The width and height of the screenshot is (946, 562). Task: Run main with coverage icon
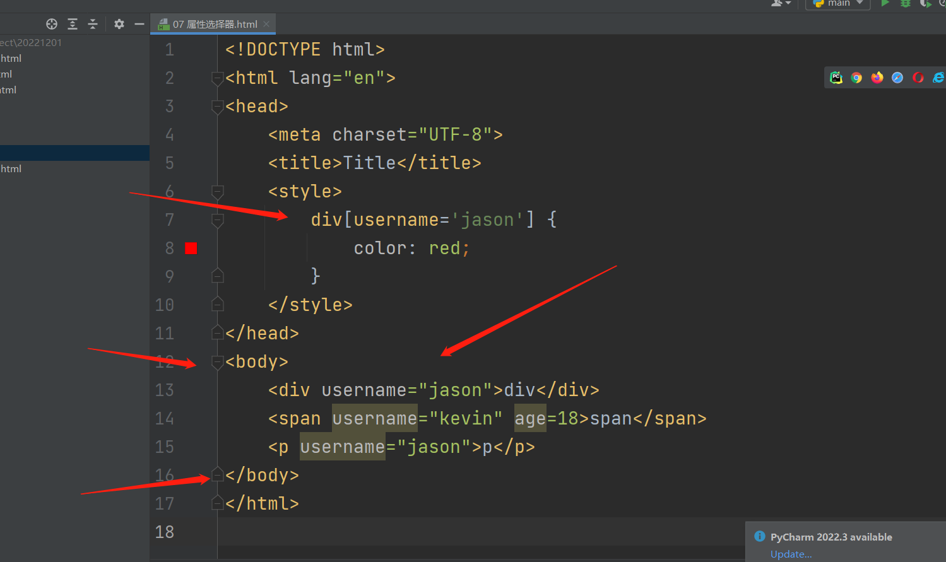[x=926, y=3]
